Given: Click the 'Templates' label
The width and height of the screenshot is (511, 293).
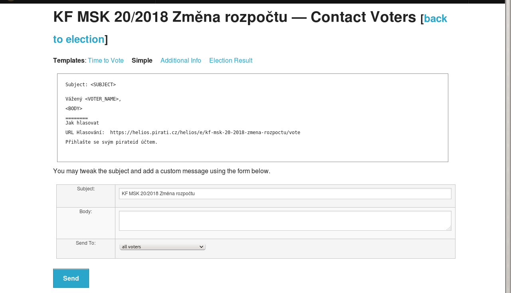Looking at the screenshot, I should (x=69, y=60).
